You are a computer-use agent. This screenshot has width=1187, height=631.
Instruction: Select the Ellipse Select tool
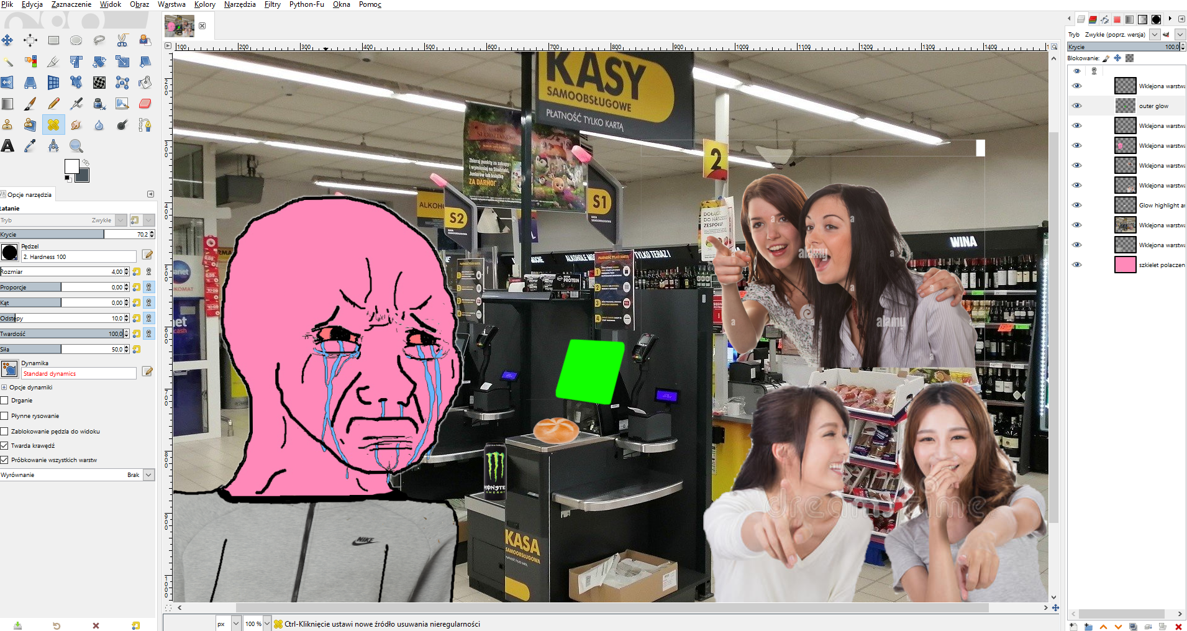coord(76,40)
